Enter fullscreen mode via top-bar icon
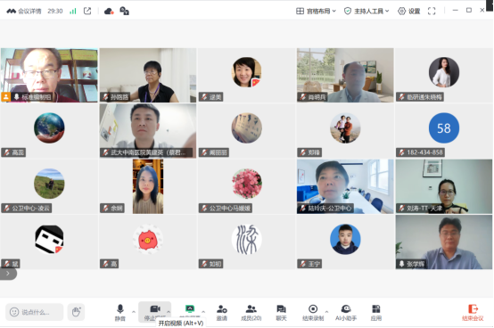494x328 pixels. (x=432, y=11)
